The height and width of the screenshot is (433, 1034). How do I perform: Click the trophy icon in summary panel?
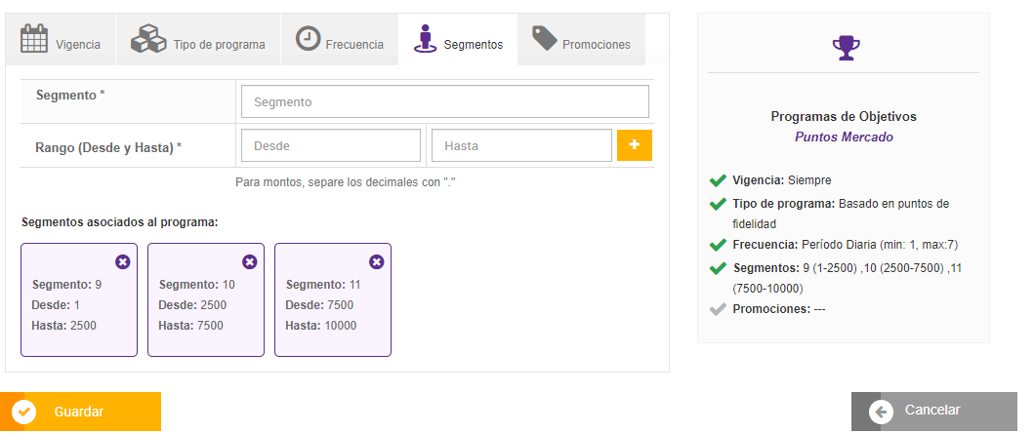tap(844, 46)
